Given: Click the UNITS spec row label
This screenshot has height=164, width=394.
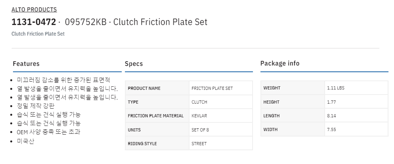Looking at the screenshot, I should coord(134,129).
